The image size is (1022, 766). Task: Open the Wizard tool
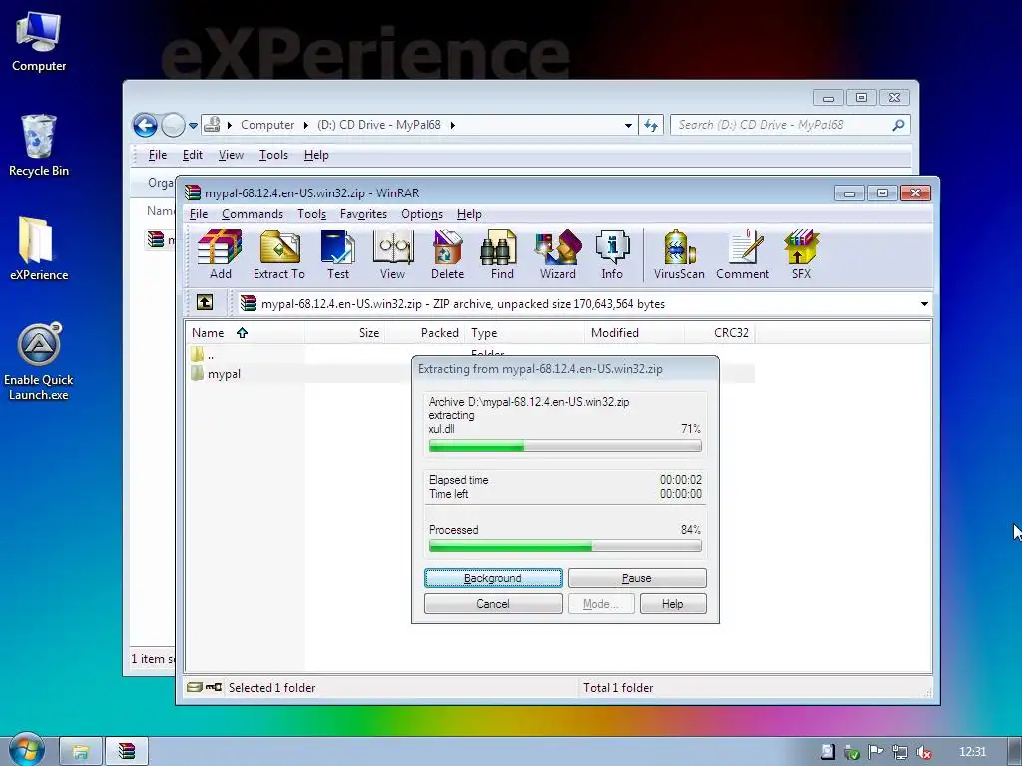pyautogui.click(x=557, y=255)
